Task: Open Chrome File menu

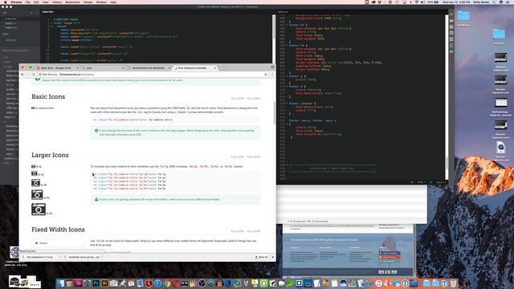Action: pos(27,2)
